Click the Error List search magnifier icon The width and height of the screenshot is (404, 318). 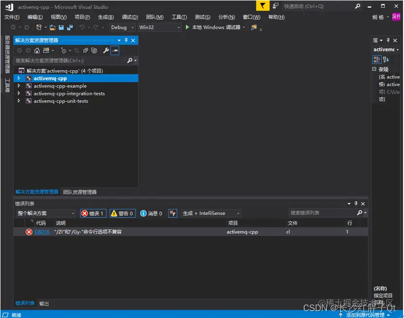[x=360, y=212]
